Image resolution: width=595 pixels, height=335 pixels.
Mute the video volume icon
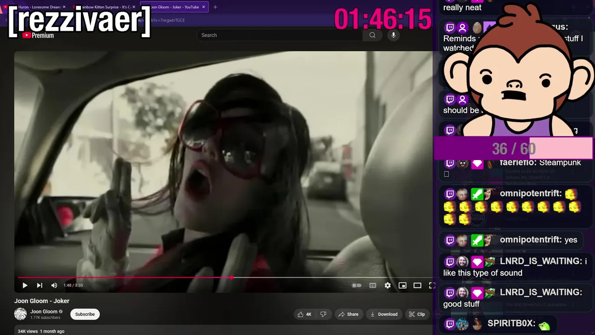54,285
